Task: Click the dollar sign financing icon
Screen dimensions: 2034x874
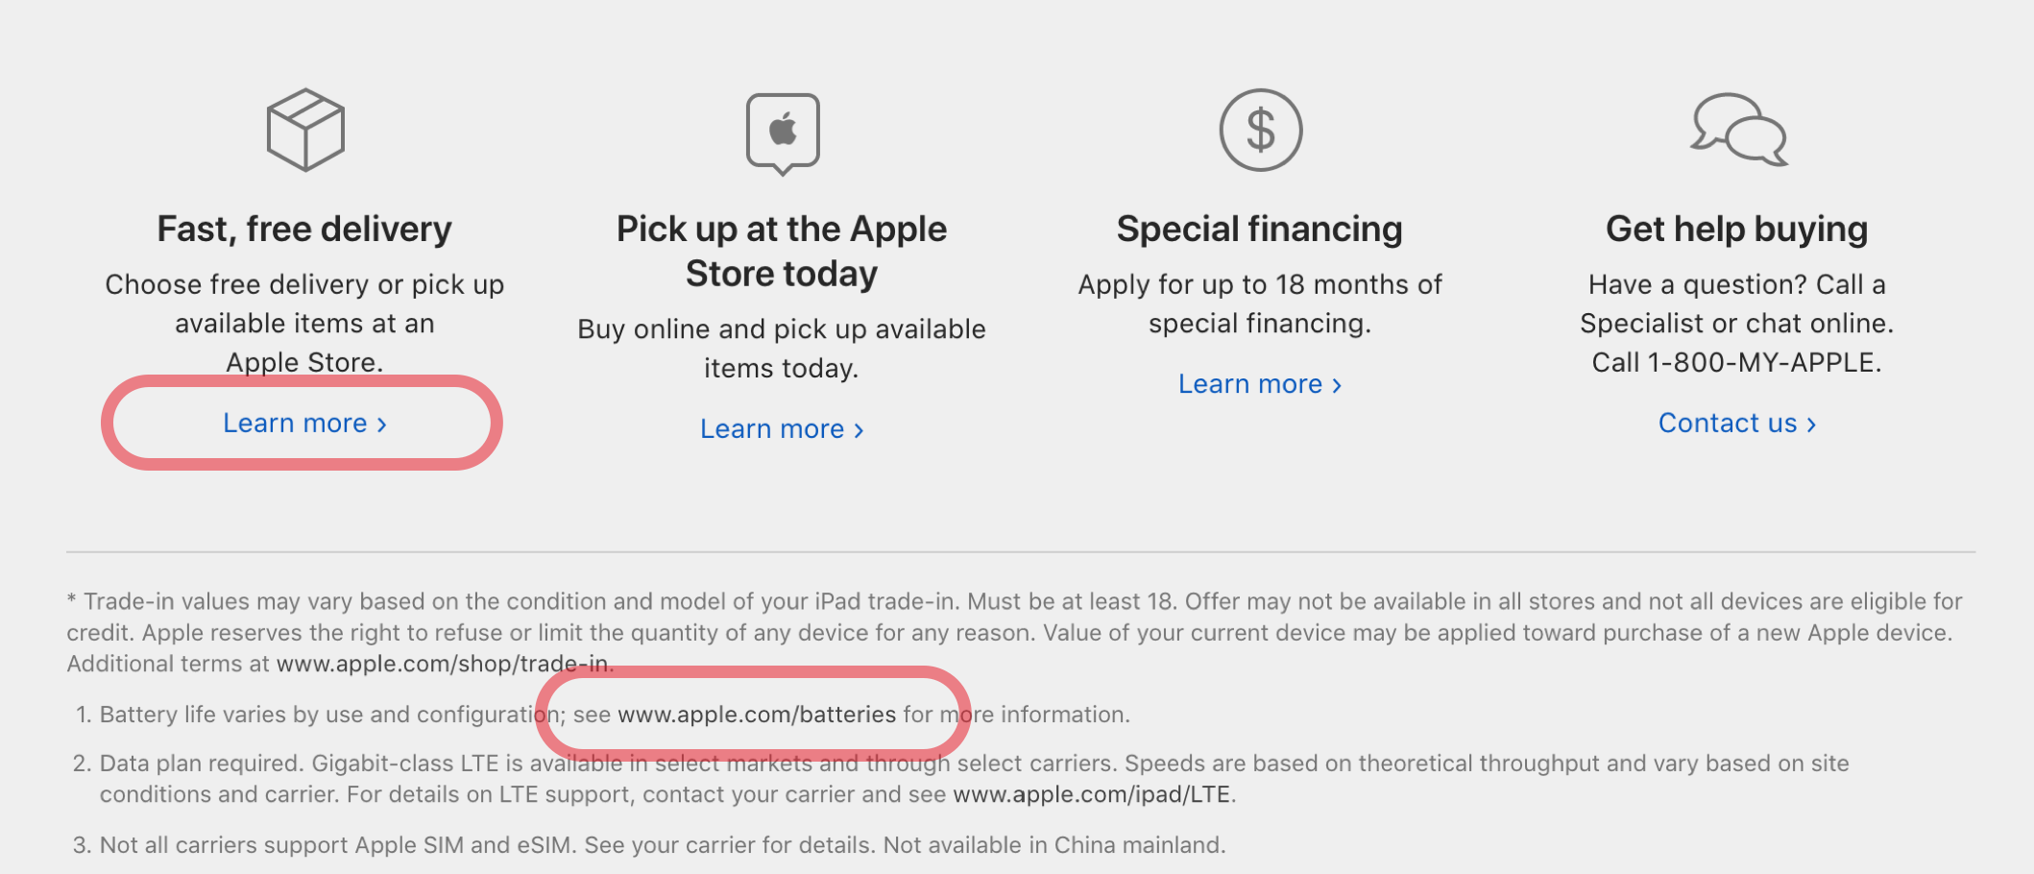Action: pyautogui.click(x=1260, y=130)
